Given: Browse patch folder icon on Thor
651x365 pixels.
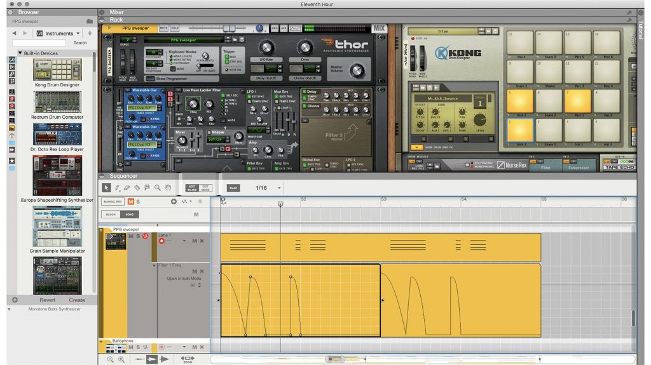Looking at the screenshot, I should click(235, 40).
